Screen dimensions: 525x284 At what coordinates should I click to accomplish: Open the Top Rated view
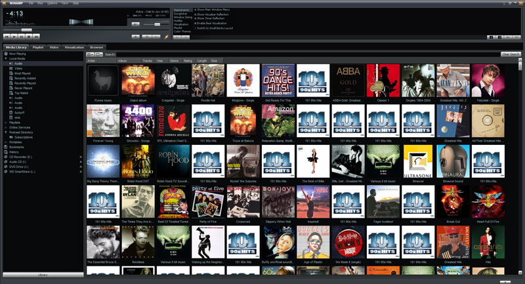pyautogui.click(x=21, y=93)
